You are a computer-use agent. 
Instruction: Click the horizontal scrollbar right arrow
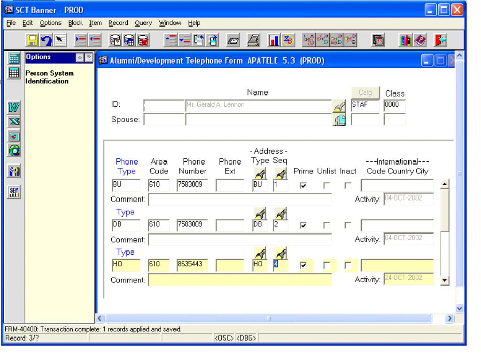click(450, 318)
